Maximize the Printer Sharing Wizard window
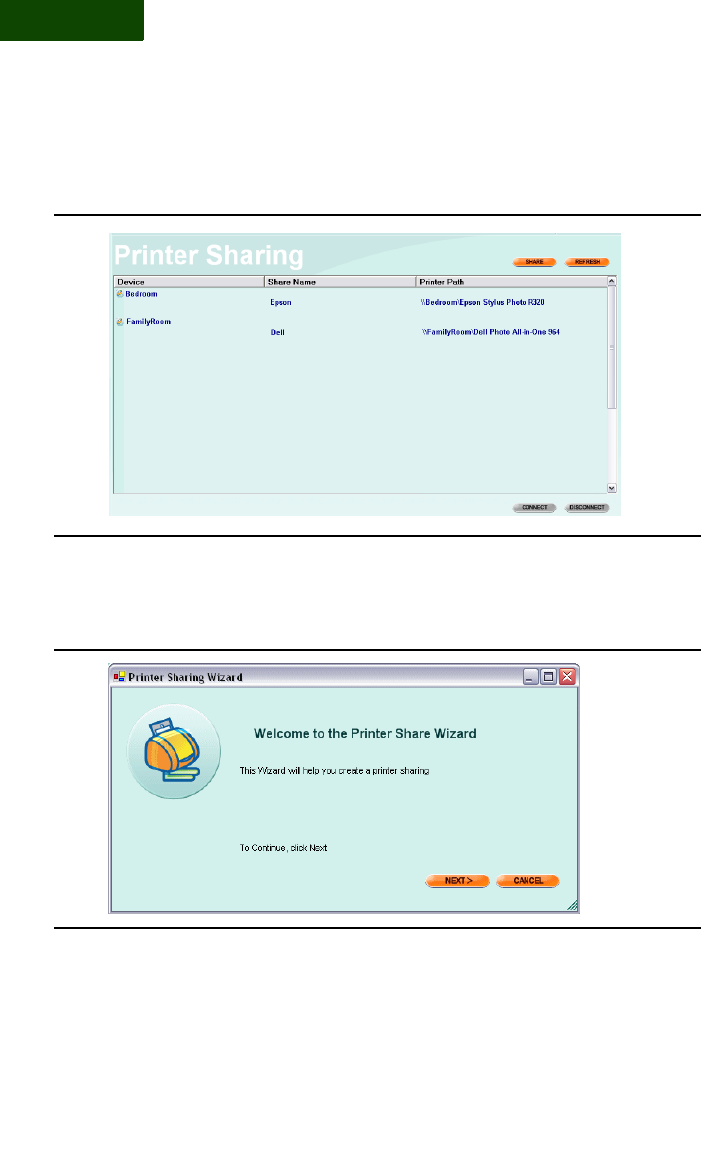701x1166 pixels. (548, 676)
